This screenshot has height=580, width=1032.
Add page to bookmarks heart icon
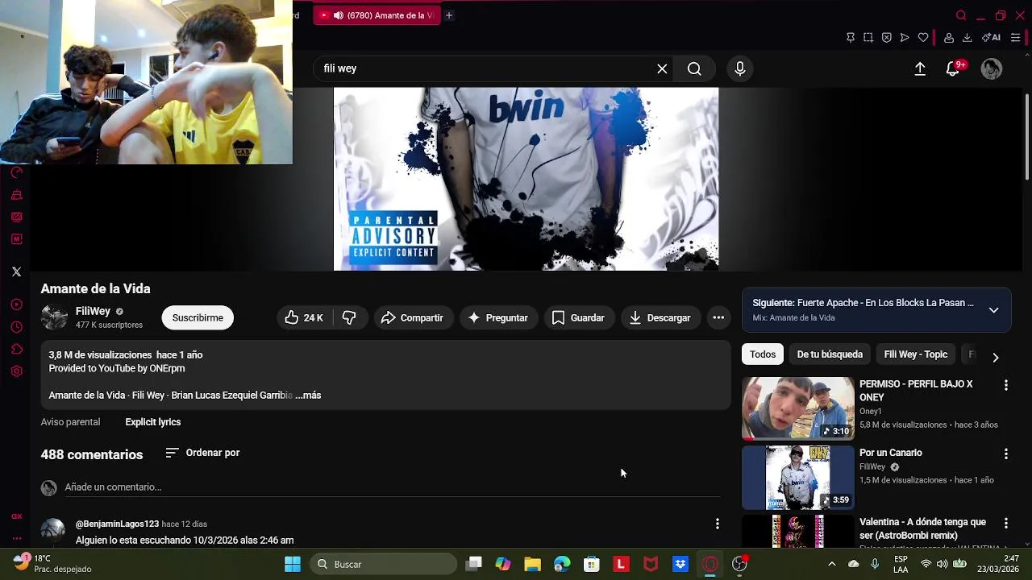(x=923, y=37)
